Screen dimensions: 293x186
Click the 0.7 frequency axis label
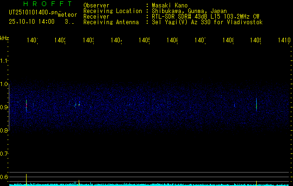coord(4,153)
